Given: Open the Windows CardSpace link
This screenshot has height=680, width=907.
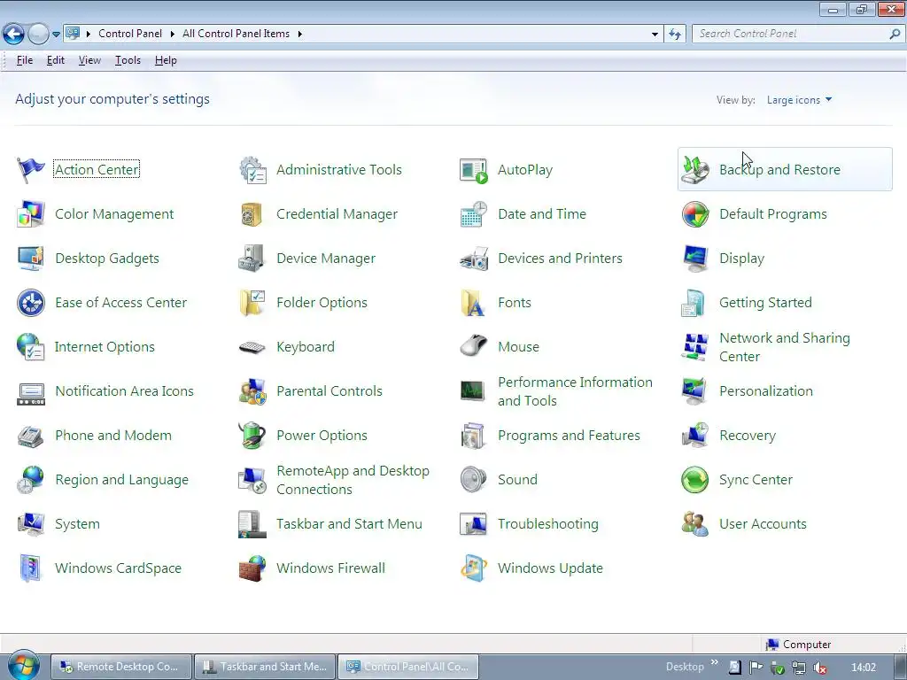Looking at the screenshot, I should tap(118, 568).
